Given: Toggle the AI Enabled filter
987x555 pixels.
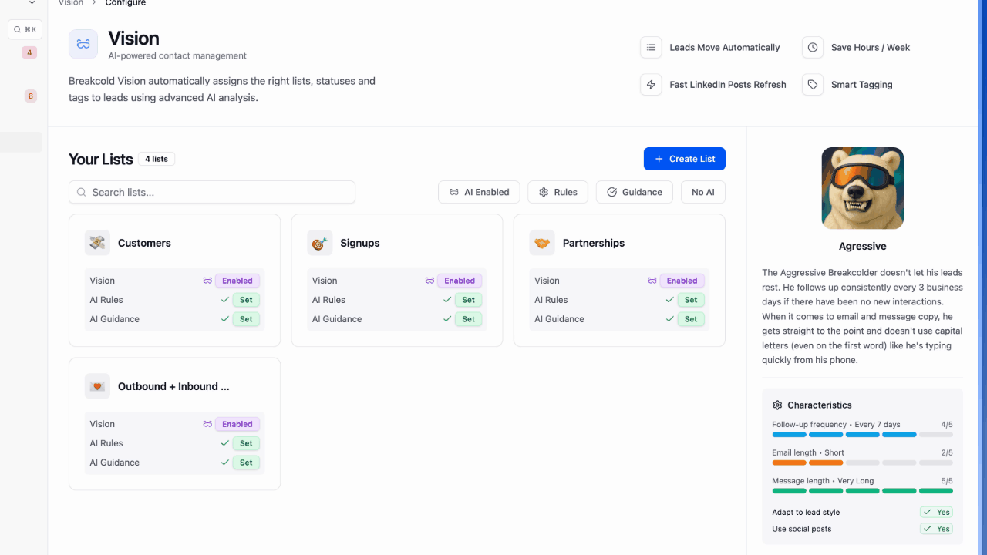Looking at the screenshot, I should click(x=479, y=192).
